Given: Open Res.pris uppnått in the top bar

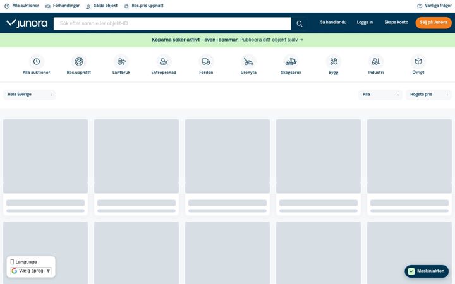Looking at the screenshot, I should 147,6.
